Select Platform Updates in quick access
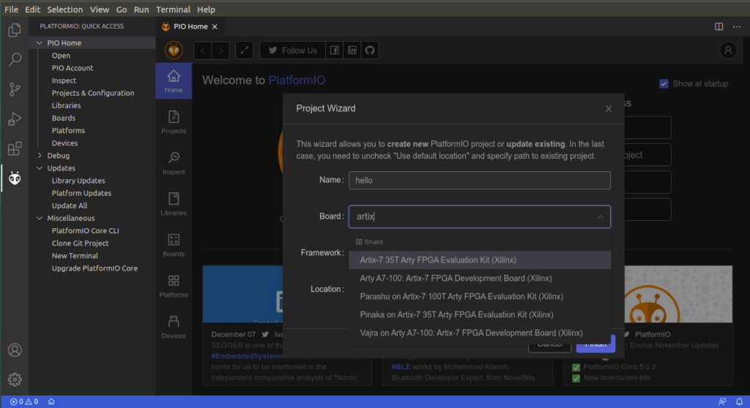This screenshot has height=408, width=750. point(81,193)
